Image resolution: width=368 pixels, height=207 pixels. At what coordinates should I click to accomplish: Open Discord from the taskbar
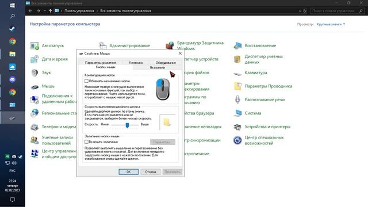tap(13, 79)
